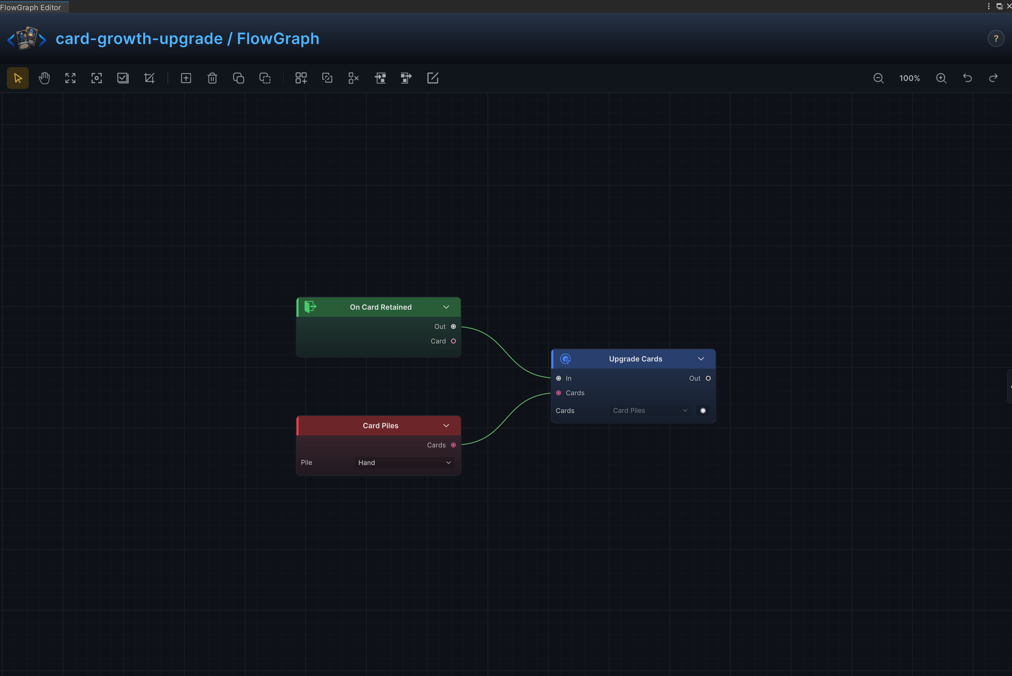Toggle the round button beside Cards dropdown
Image resolution: width=1012 pixels, height=676 pixels.
tap(703, 411)
